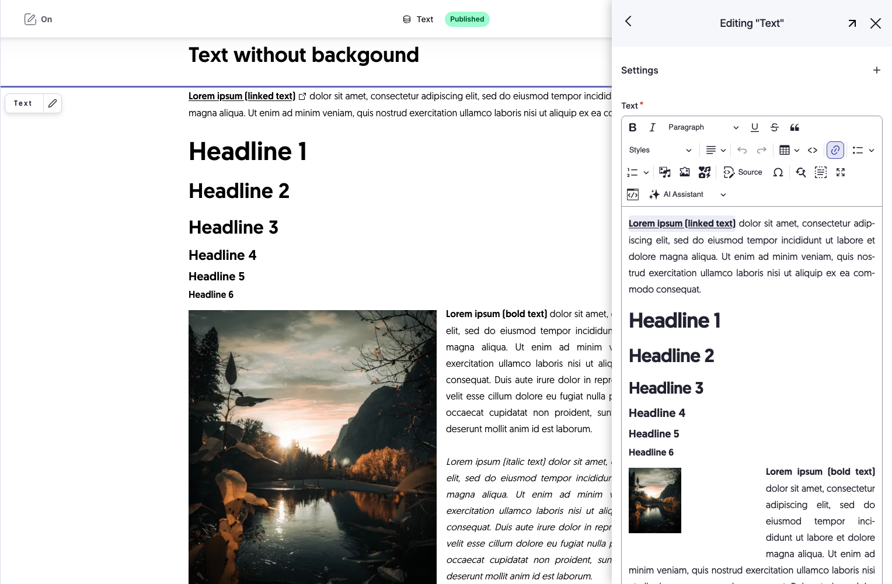
Task: Expand Settings with the plus icon
Action: pyautogui.click(x=877, y=70)
